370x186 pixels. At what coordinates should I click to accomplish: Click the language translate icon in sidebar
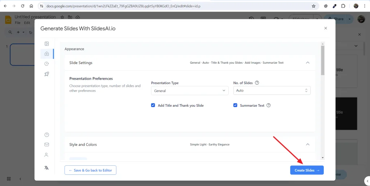click(47, 168)
